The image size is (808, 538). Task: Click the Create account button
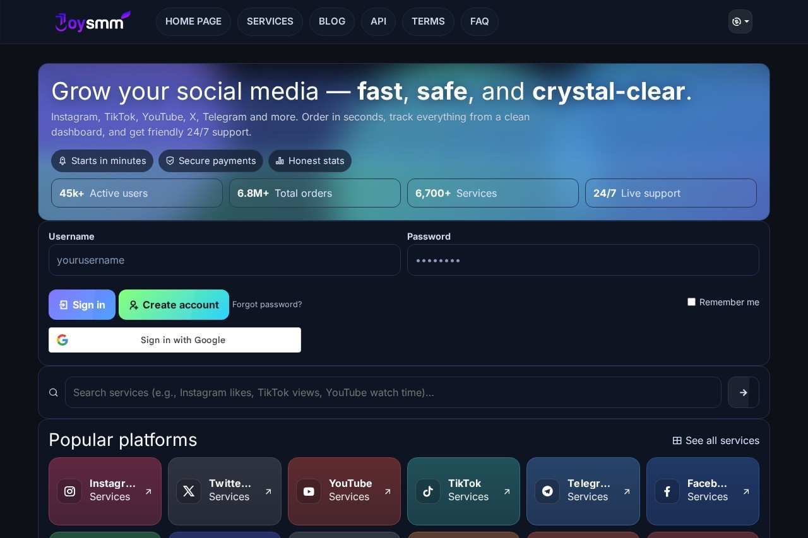tap(174, 305)
